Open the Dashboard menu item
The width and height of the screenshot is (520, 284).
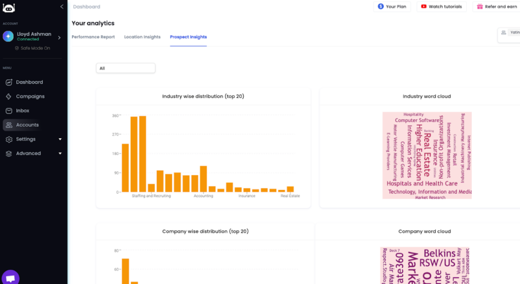pos(29,82)
